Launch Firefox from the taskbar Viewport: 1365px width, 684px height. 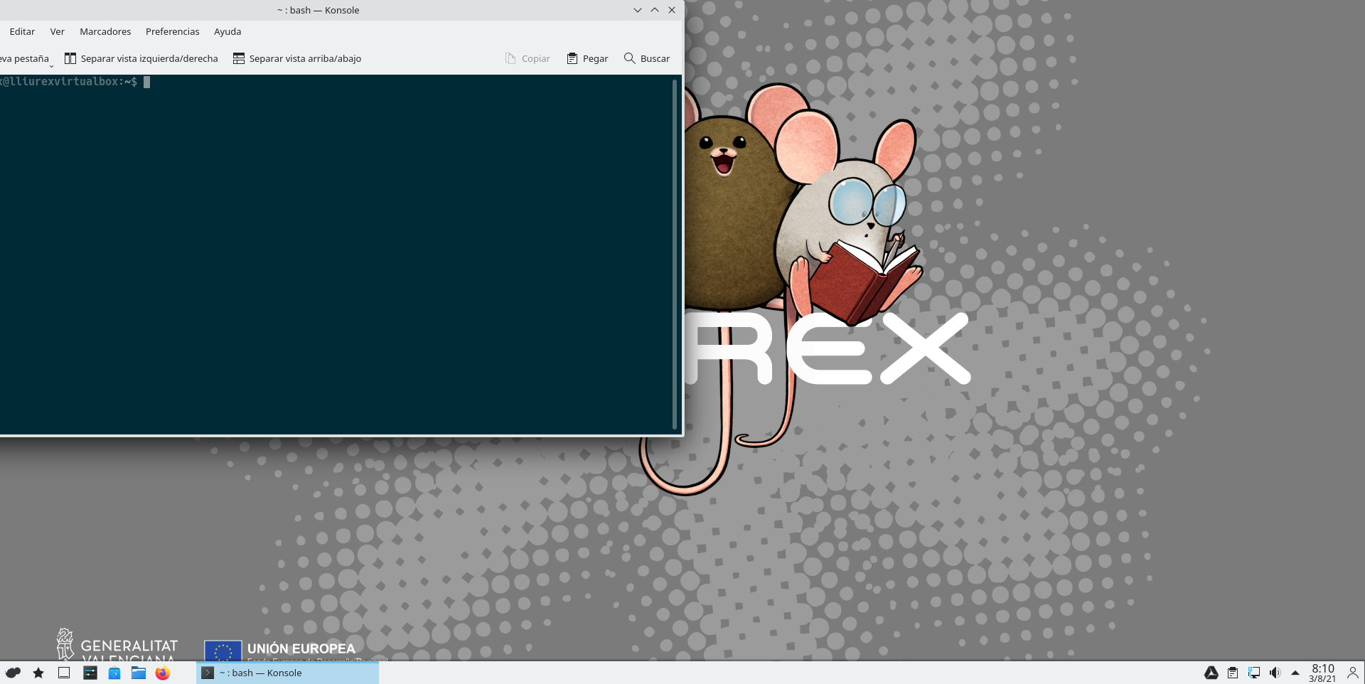point(163,673)
